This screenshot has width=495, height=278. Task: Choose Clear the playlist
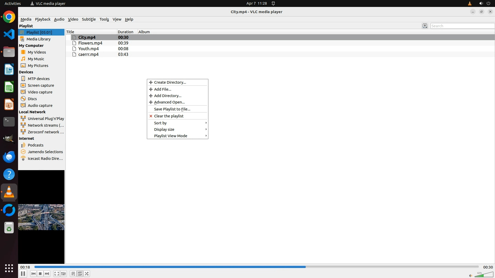[x=169, y=116]
